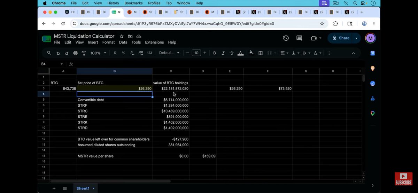This screenshot has width=418, height=193.
Task: Open the Data menu
Action: 123,42
